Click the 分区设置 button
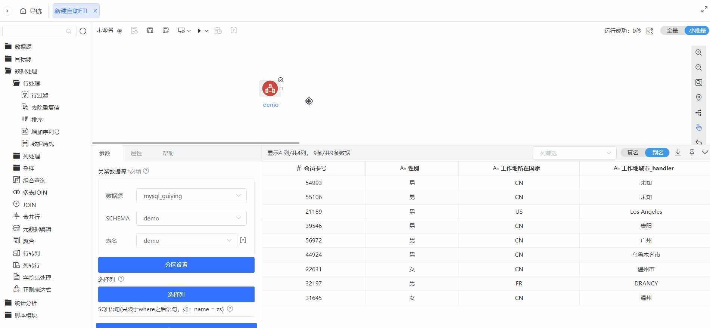 click(176, 265)
